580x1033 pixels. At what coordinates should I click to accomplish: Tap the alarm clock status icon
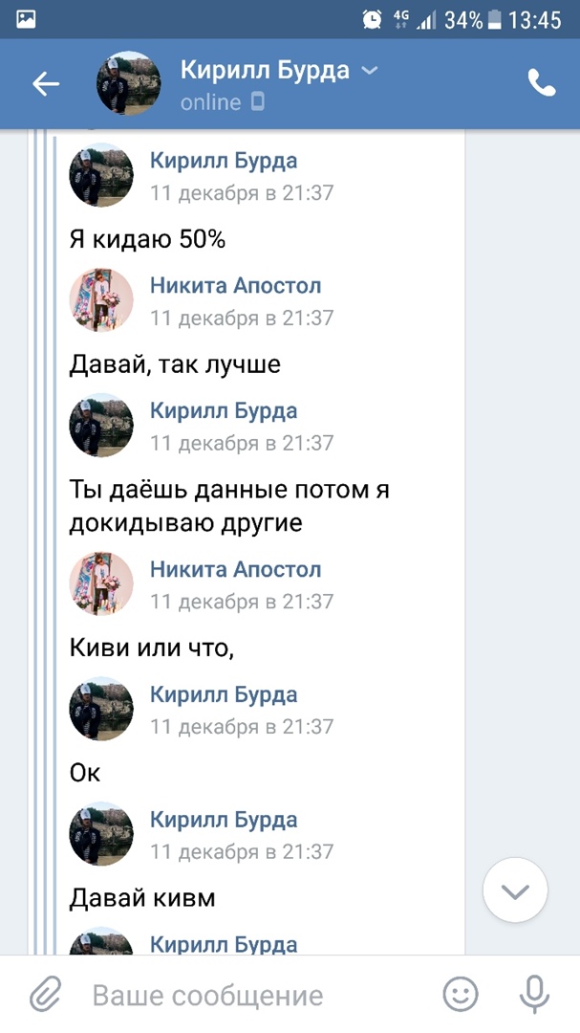[372, 19]
